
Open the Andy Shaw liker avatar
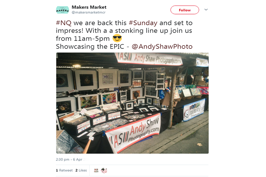click(x=96, y=170)
